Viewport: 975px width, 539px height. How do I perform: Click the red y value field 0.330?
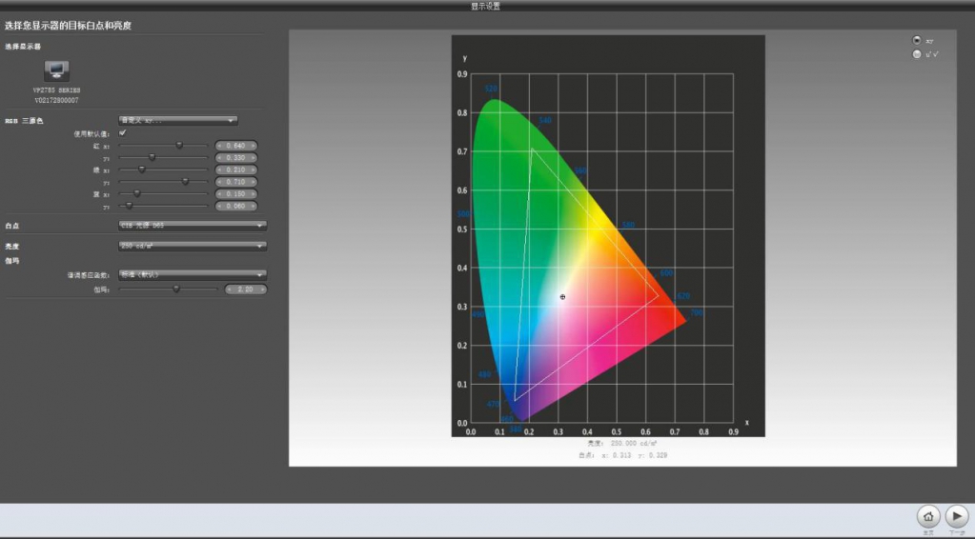236,158
